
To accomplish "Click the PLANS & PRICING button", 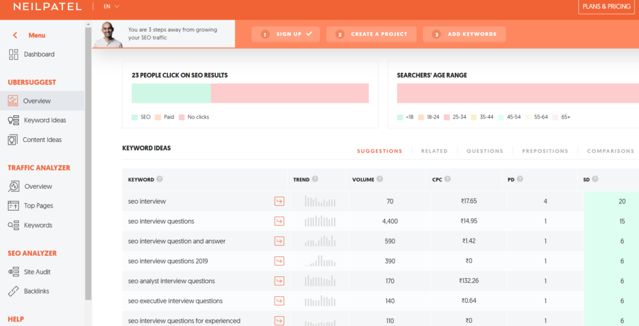I will click(x=607, y=6).
